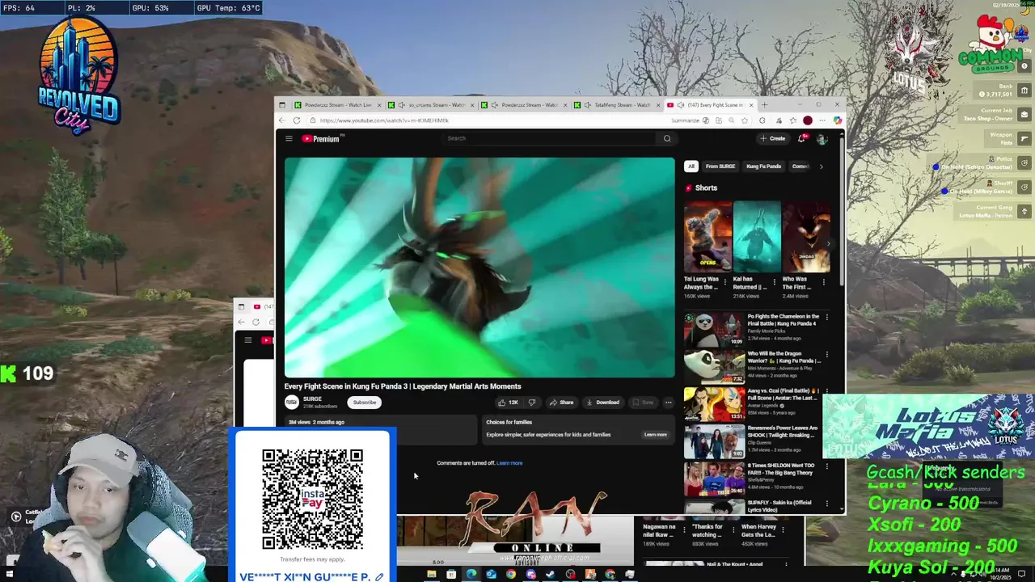1035x582 pixels.
Task: Open options for Who Was The First short
Action: tap(824, 282)
